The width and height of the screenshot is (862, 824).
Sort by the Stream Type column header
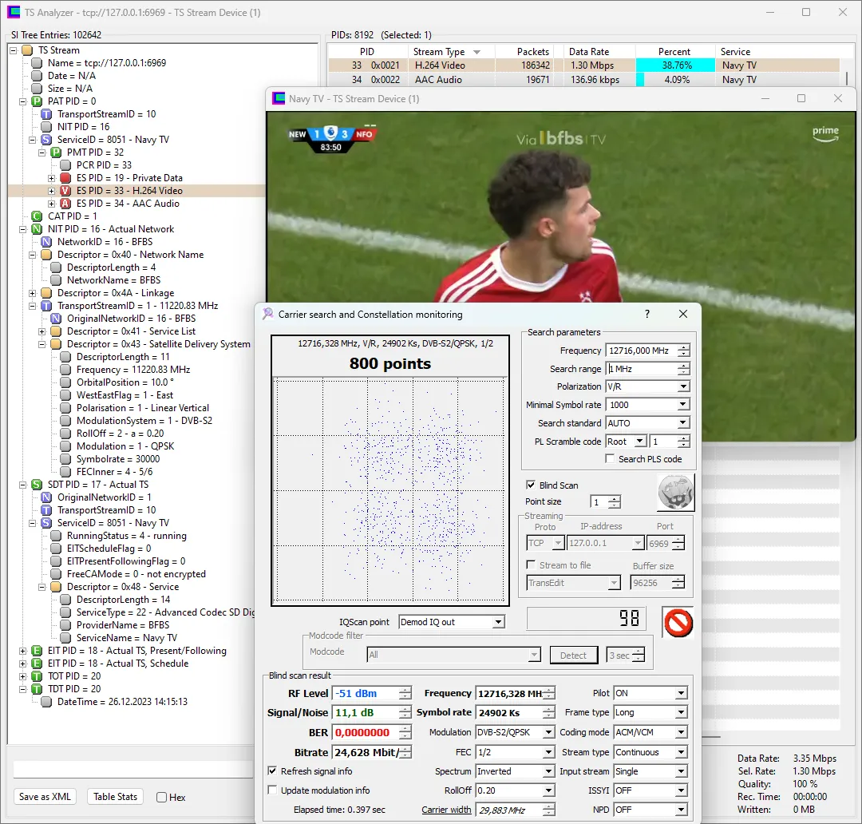tap(446, 52)
